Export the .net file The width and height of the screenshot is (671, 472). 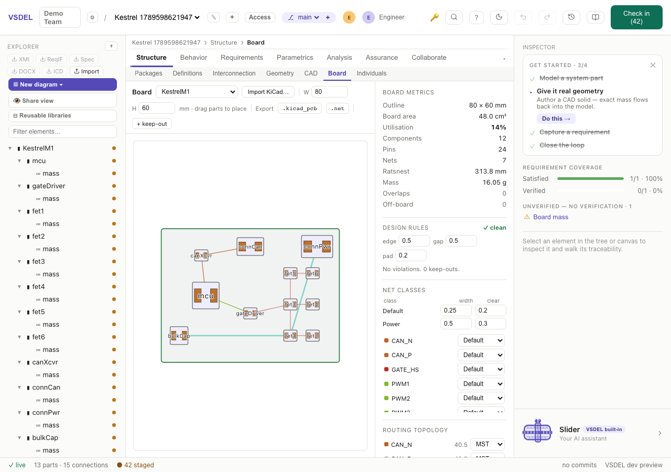point(338,109)
